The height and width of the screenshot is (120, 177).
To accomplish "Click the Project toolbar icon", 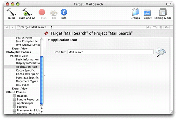I will (147, 13).
